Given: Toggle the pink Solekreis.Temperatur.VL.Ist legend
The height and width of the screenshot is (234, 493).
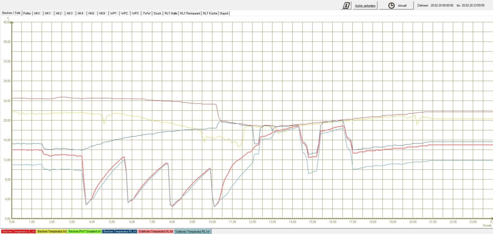Looking at the screenshot, I should 156,232.
